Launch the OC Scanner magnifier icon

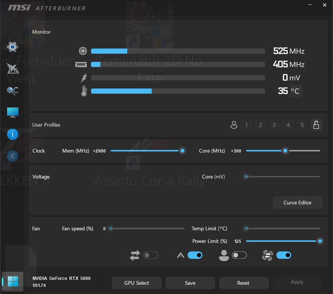coord(13,91)
